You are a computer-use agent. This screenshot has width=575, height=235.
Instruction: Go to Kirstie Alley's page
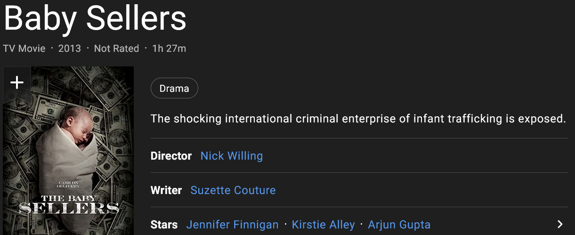[x=323, y=225]
